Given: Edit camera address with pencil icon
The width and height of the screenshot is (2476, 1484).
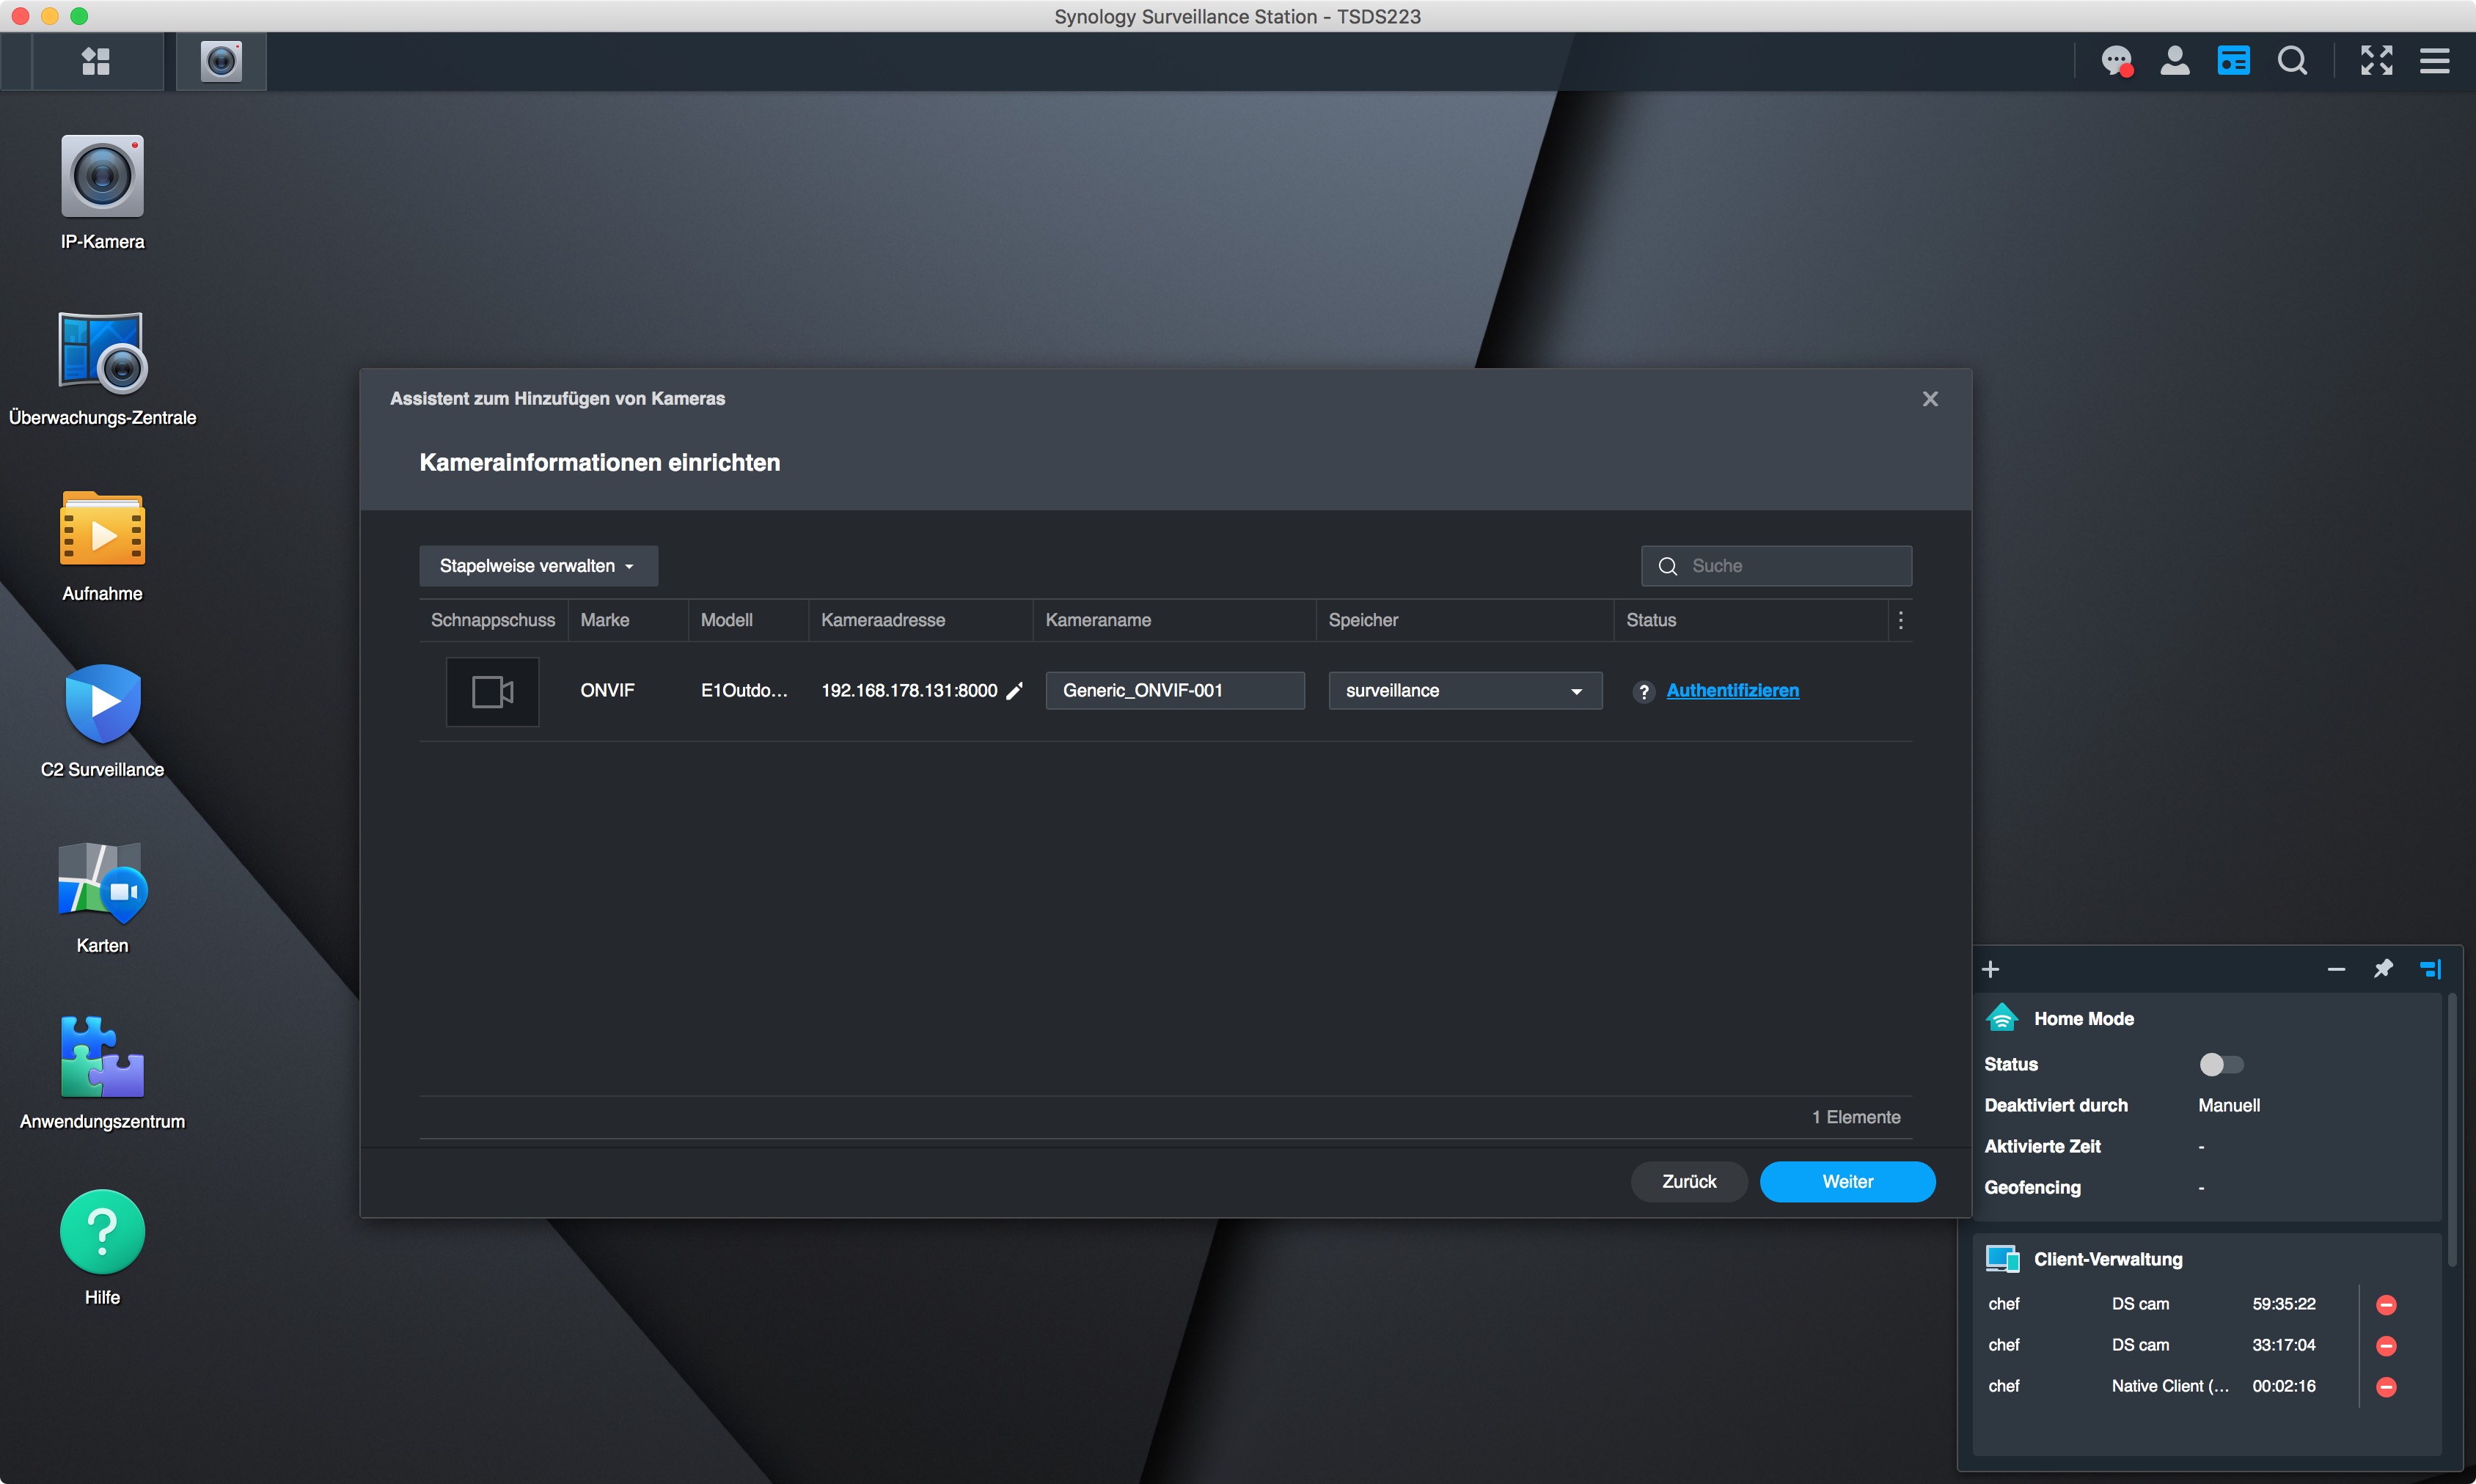Looking at the screenshot, I should tap(1014, 691).
